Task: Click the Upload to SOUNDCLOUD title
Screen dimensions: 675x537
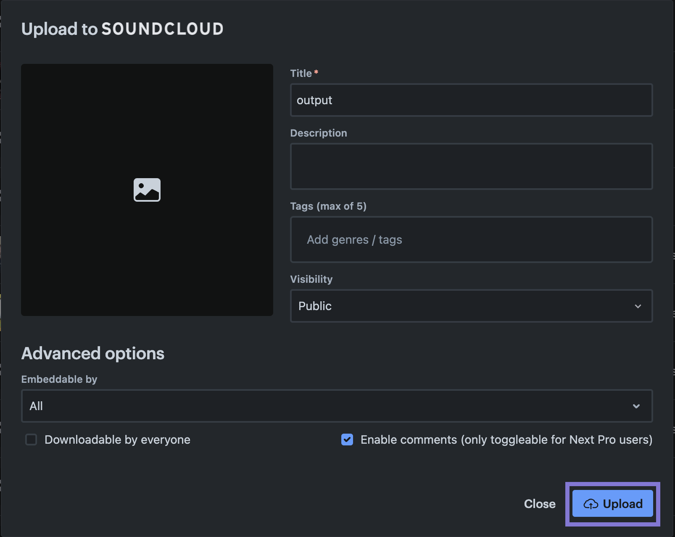Action: tap(122, 29)
